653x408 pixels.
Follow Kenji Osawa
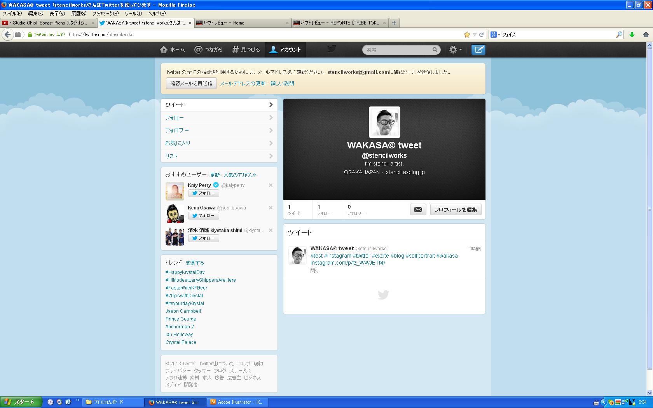pos(203,216)
